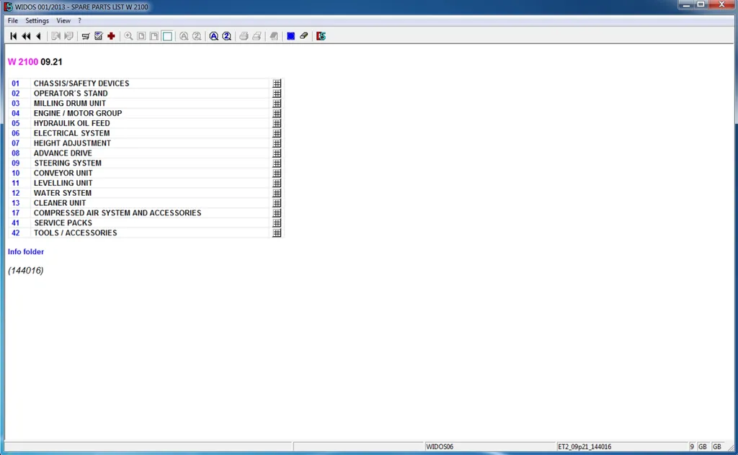Open the View menu
738x455 pixels.
point(63,21)
